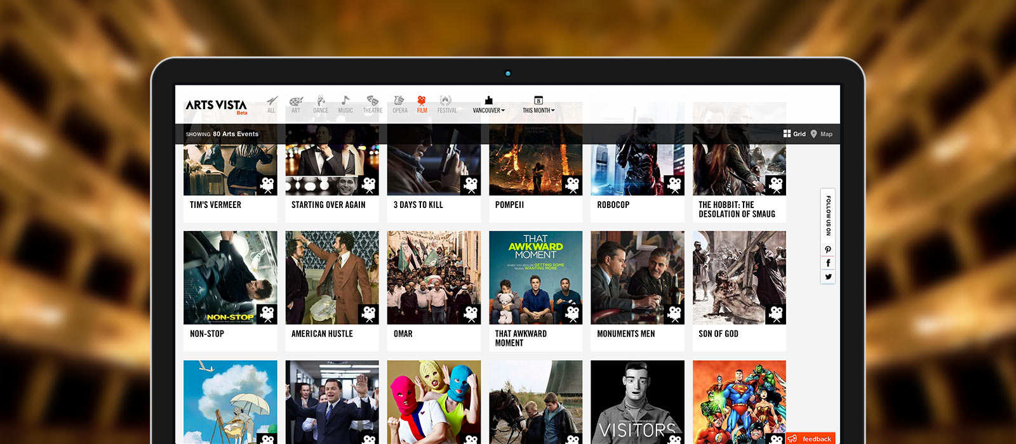Image resolution: width=1016 pixels, height=444 pixels.
Task: Click the American Hustle poster thumbnail
Action: [x=332, y=278]
